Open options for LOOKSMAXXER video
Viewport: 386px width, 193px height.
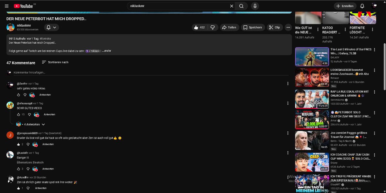click(374, 70)
